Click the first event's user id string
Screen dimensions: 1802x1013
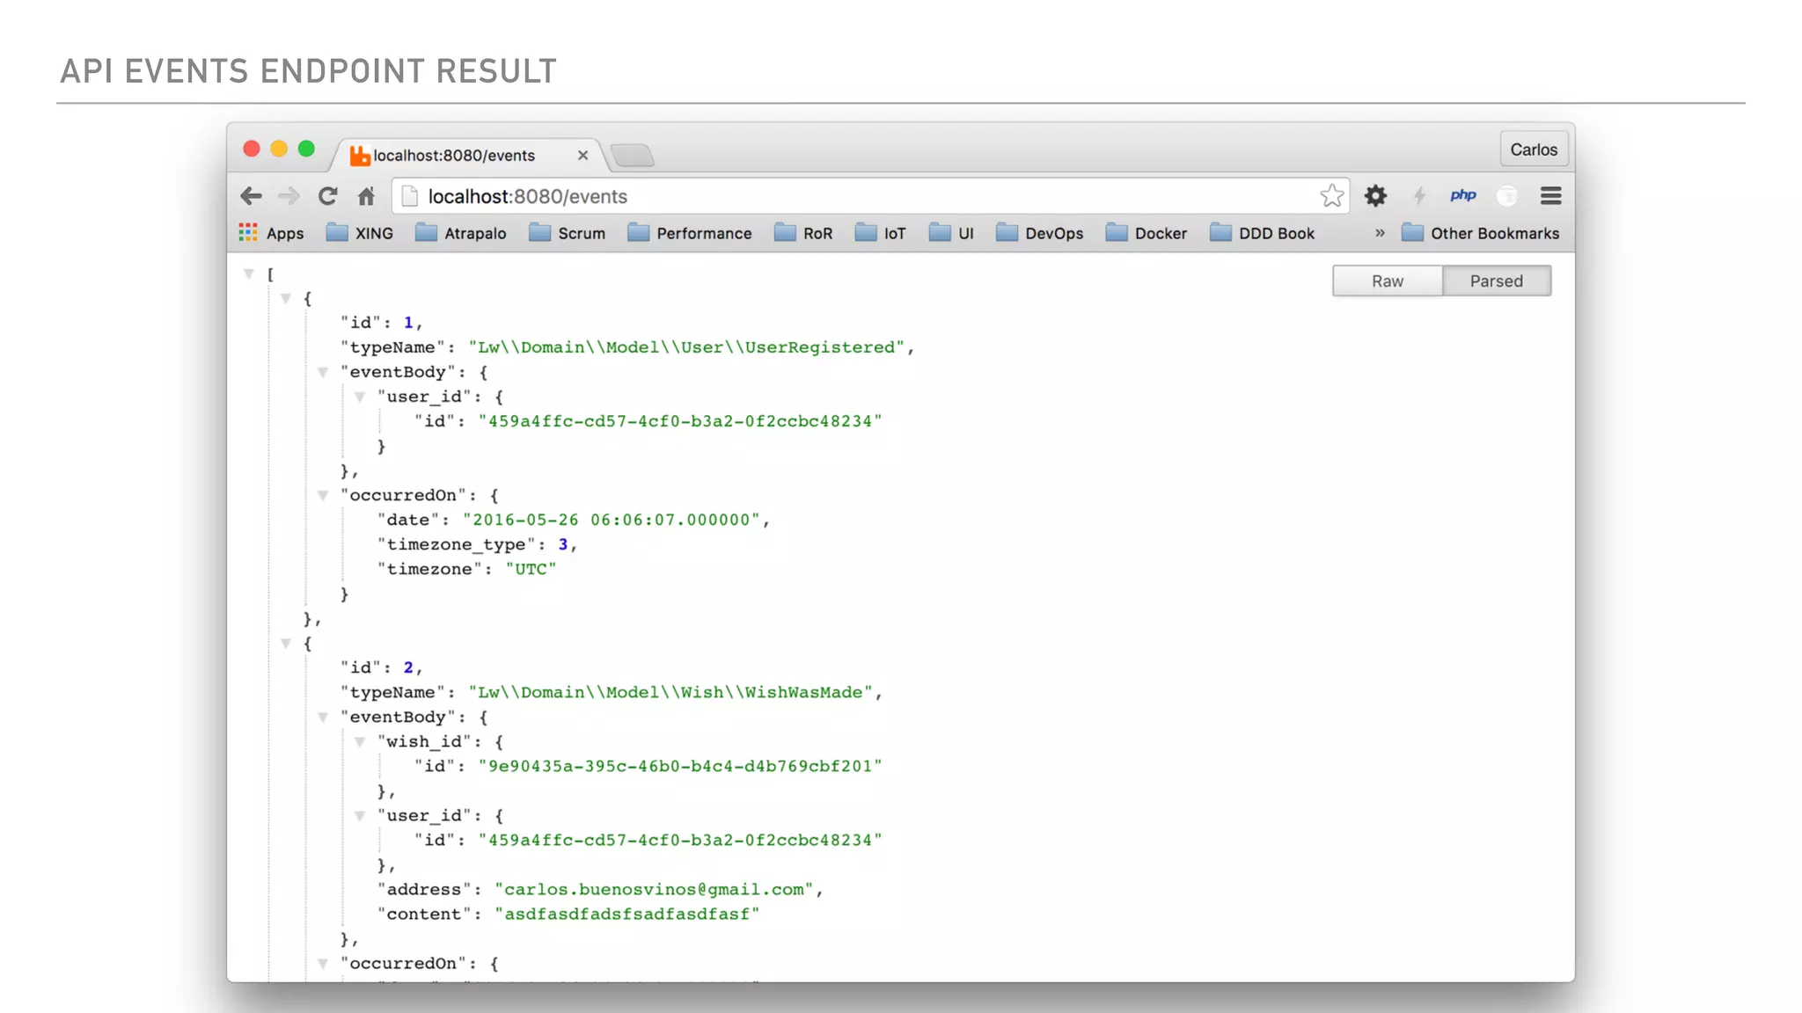(680, 421)
